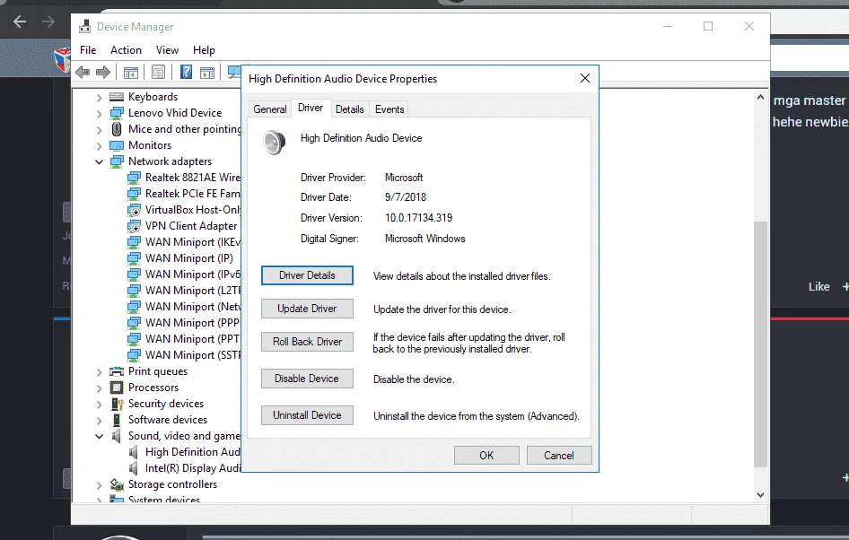Switch to the Details tab
This screenshot has width=849, height=540.
(349, 109)
